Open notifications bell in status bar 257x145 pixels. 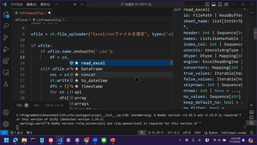252,133
